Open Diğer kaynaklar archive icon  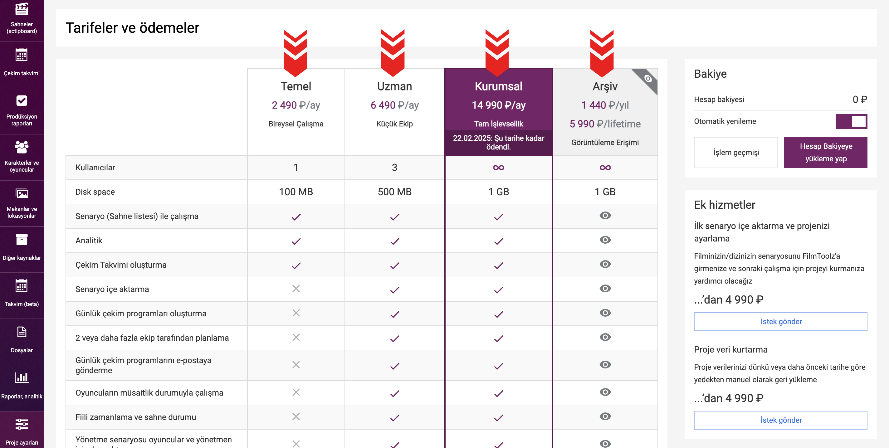[x=22, y=240]
